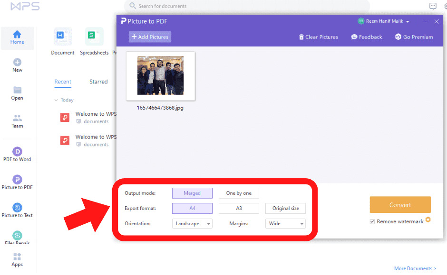Select One by one output mode

tap(239, 193)
